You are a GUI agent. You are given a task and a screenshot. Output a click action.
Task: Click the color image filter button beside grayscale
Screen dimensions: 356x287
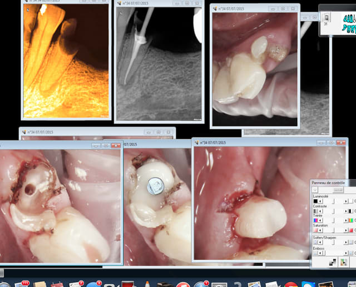click(344, 263)
